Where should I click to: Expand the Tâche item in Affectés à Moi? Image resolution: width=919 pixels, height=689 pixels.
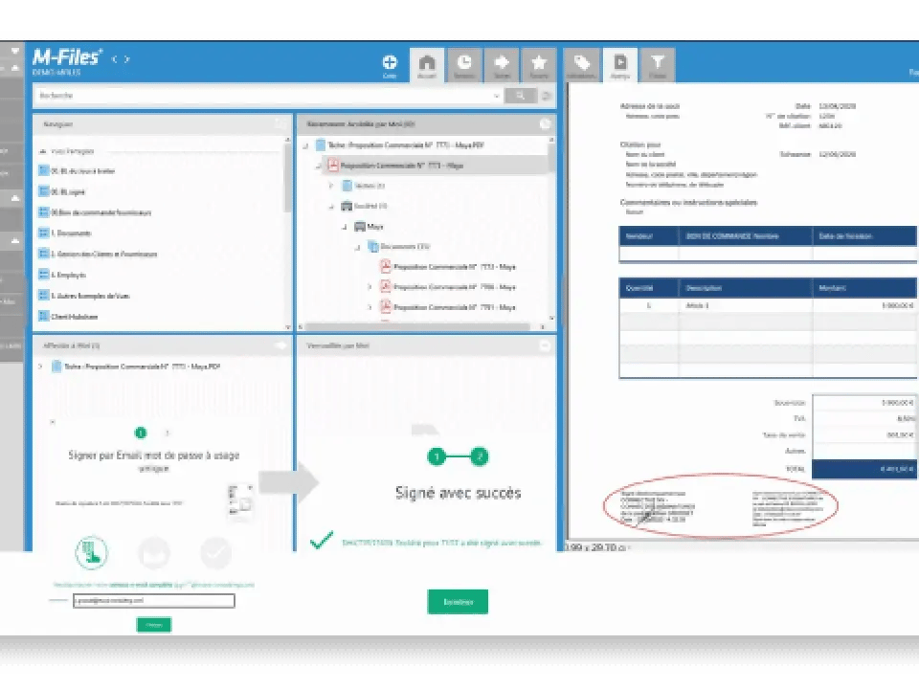(x=40, y=367)
